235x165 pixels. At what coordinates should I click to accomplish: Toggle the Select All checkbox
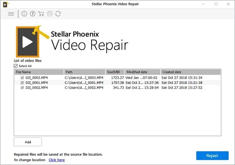[16, 66]
